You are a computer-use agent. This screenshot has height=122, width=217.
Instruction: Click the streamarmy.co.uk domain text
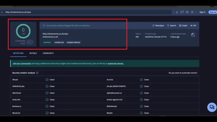tap(50, 37)
